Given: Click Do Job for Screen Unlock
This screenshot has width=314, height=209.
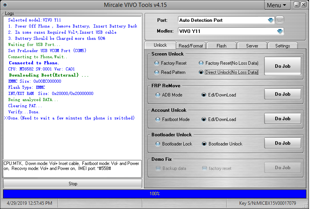Looking at the screenshot, I should click(x=283, y=66).
